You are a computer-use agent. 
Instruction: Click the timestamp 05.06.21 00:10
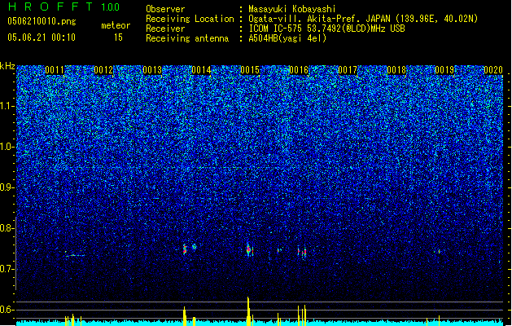(42, 37)
